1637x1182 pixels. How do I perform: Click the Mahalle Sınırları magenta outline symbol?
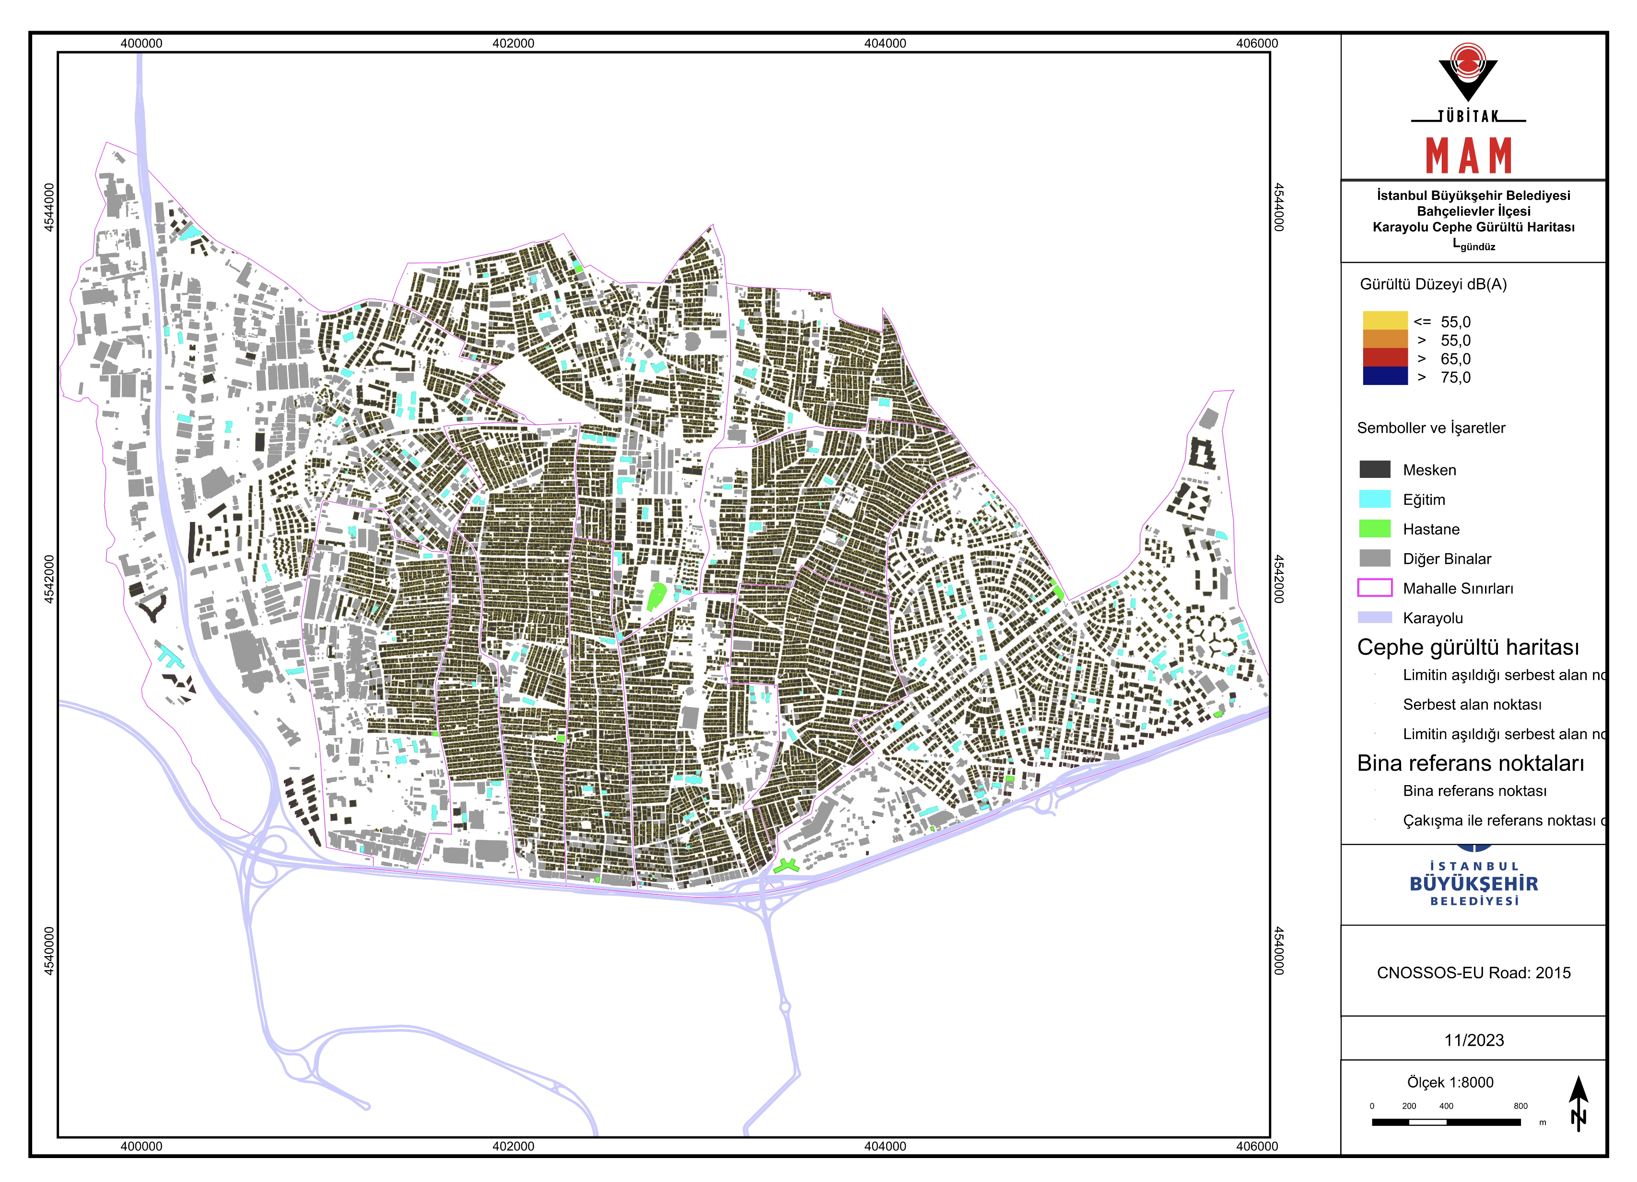pyautogui.click(x=1375, y=588)
